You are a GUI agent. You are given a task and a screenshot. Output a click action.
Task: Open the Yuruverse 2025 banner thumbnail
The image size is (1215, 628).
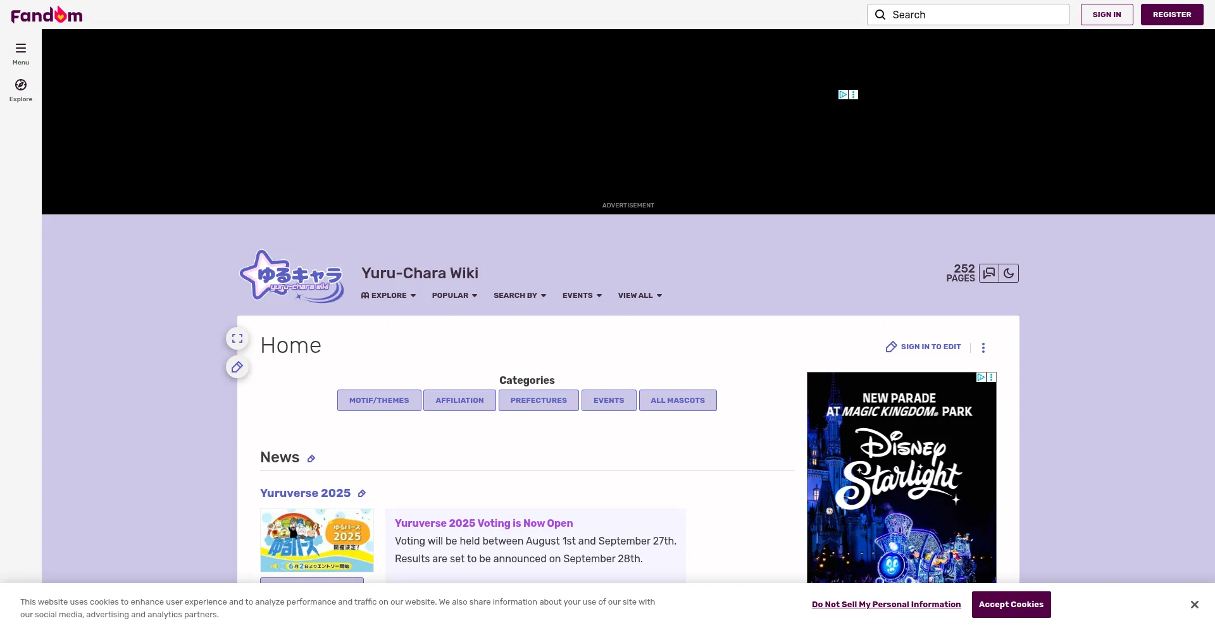pyautogui.click(x=317, y=541)
